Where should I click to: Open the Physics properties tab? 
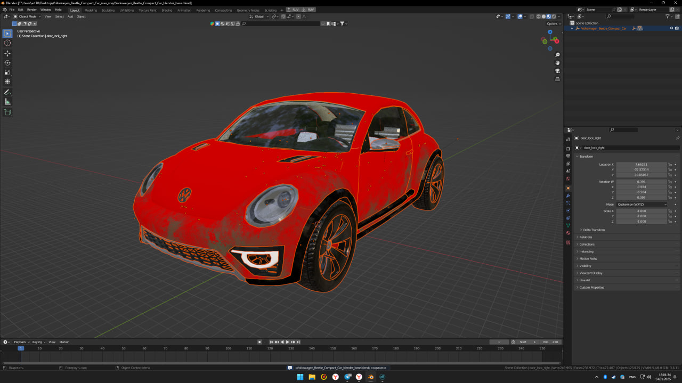(568, 210)
